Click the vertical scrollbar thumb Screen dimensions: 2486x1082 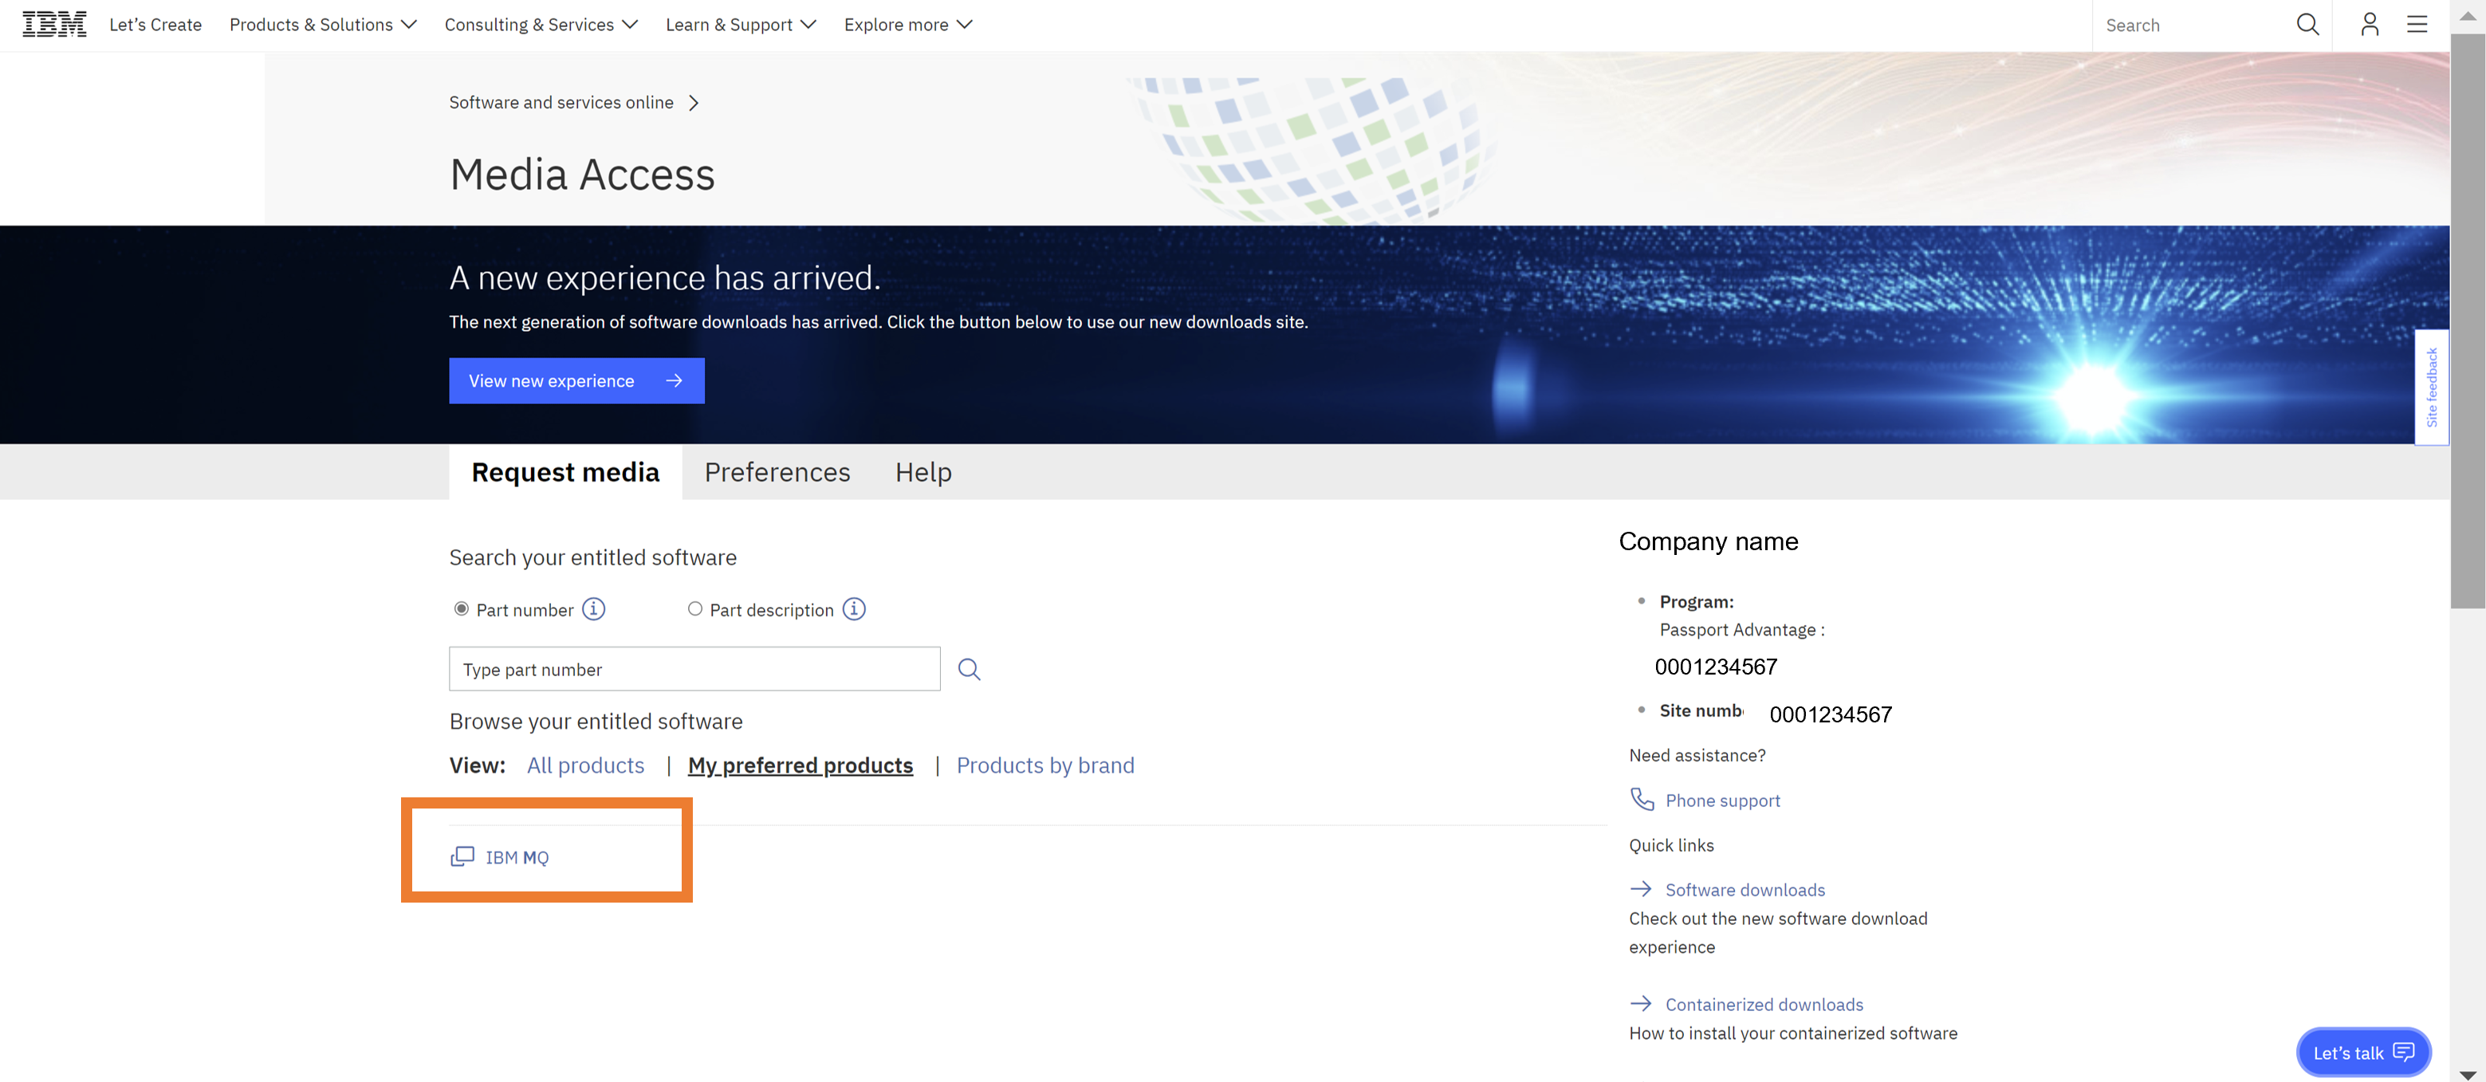2468,321
